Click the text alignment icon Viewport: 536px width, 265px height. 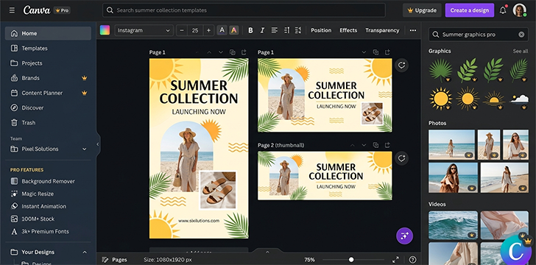click(x=274, y=30)
